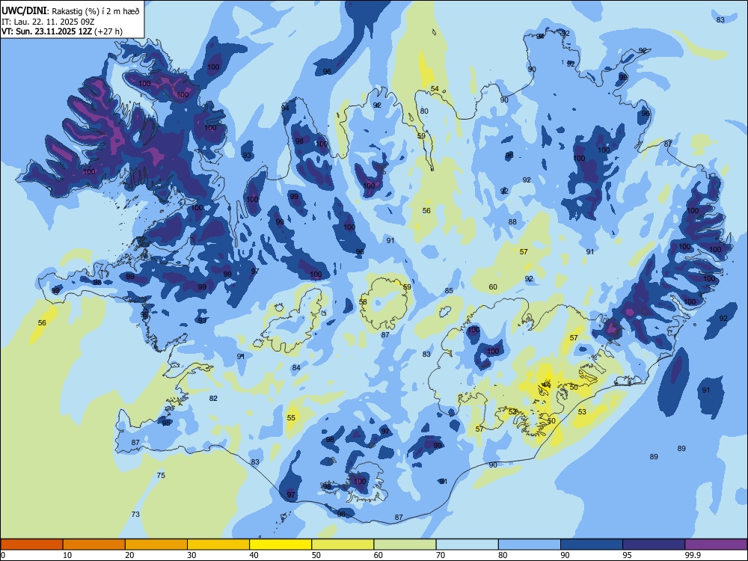This screenshot has height=561, width=748.
Task: Select the dark blue 90–95 legend swatch
Action: coord(592,545)
